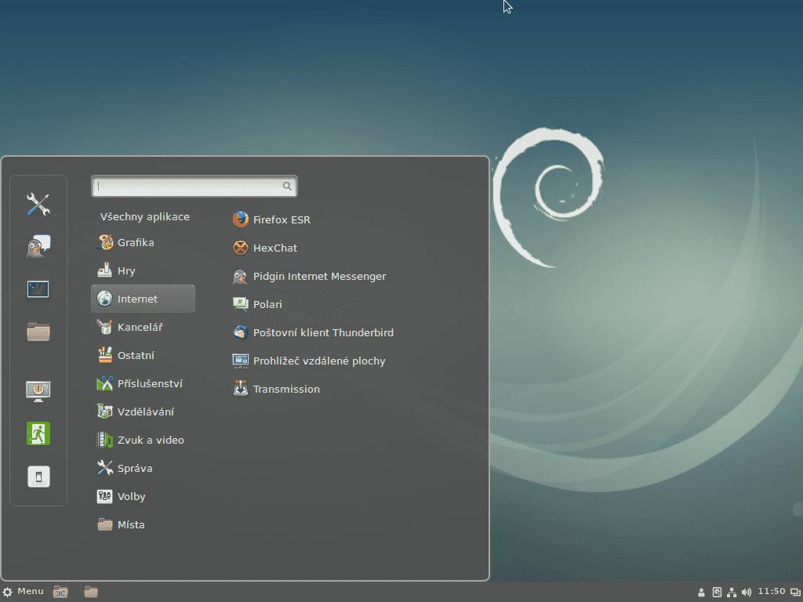Show Všechny aplikace list
Viewport: 803px width, 602px height.
[x=144, y=217]
